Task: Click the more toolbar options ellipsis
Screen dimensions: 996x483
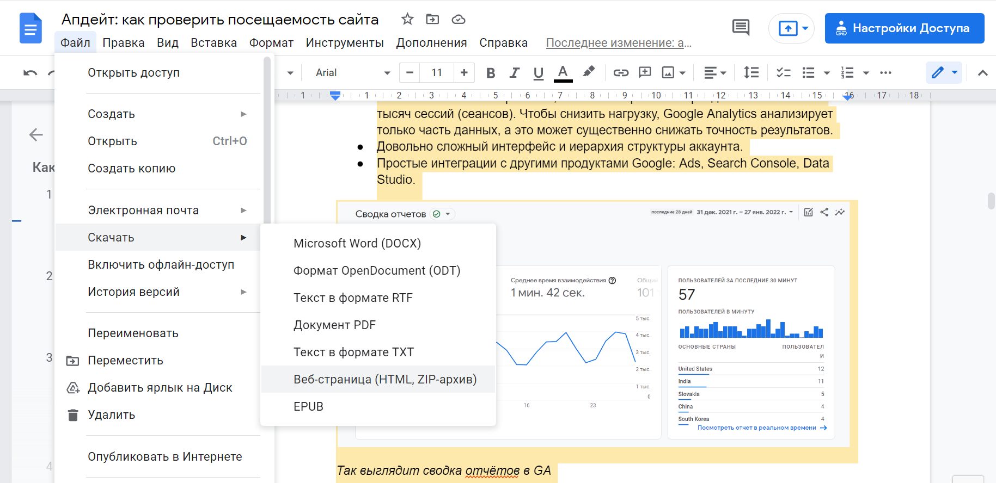Action: [885, 72]
